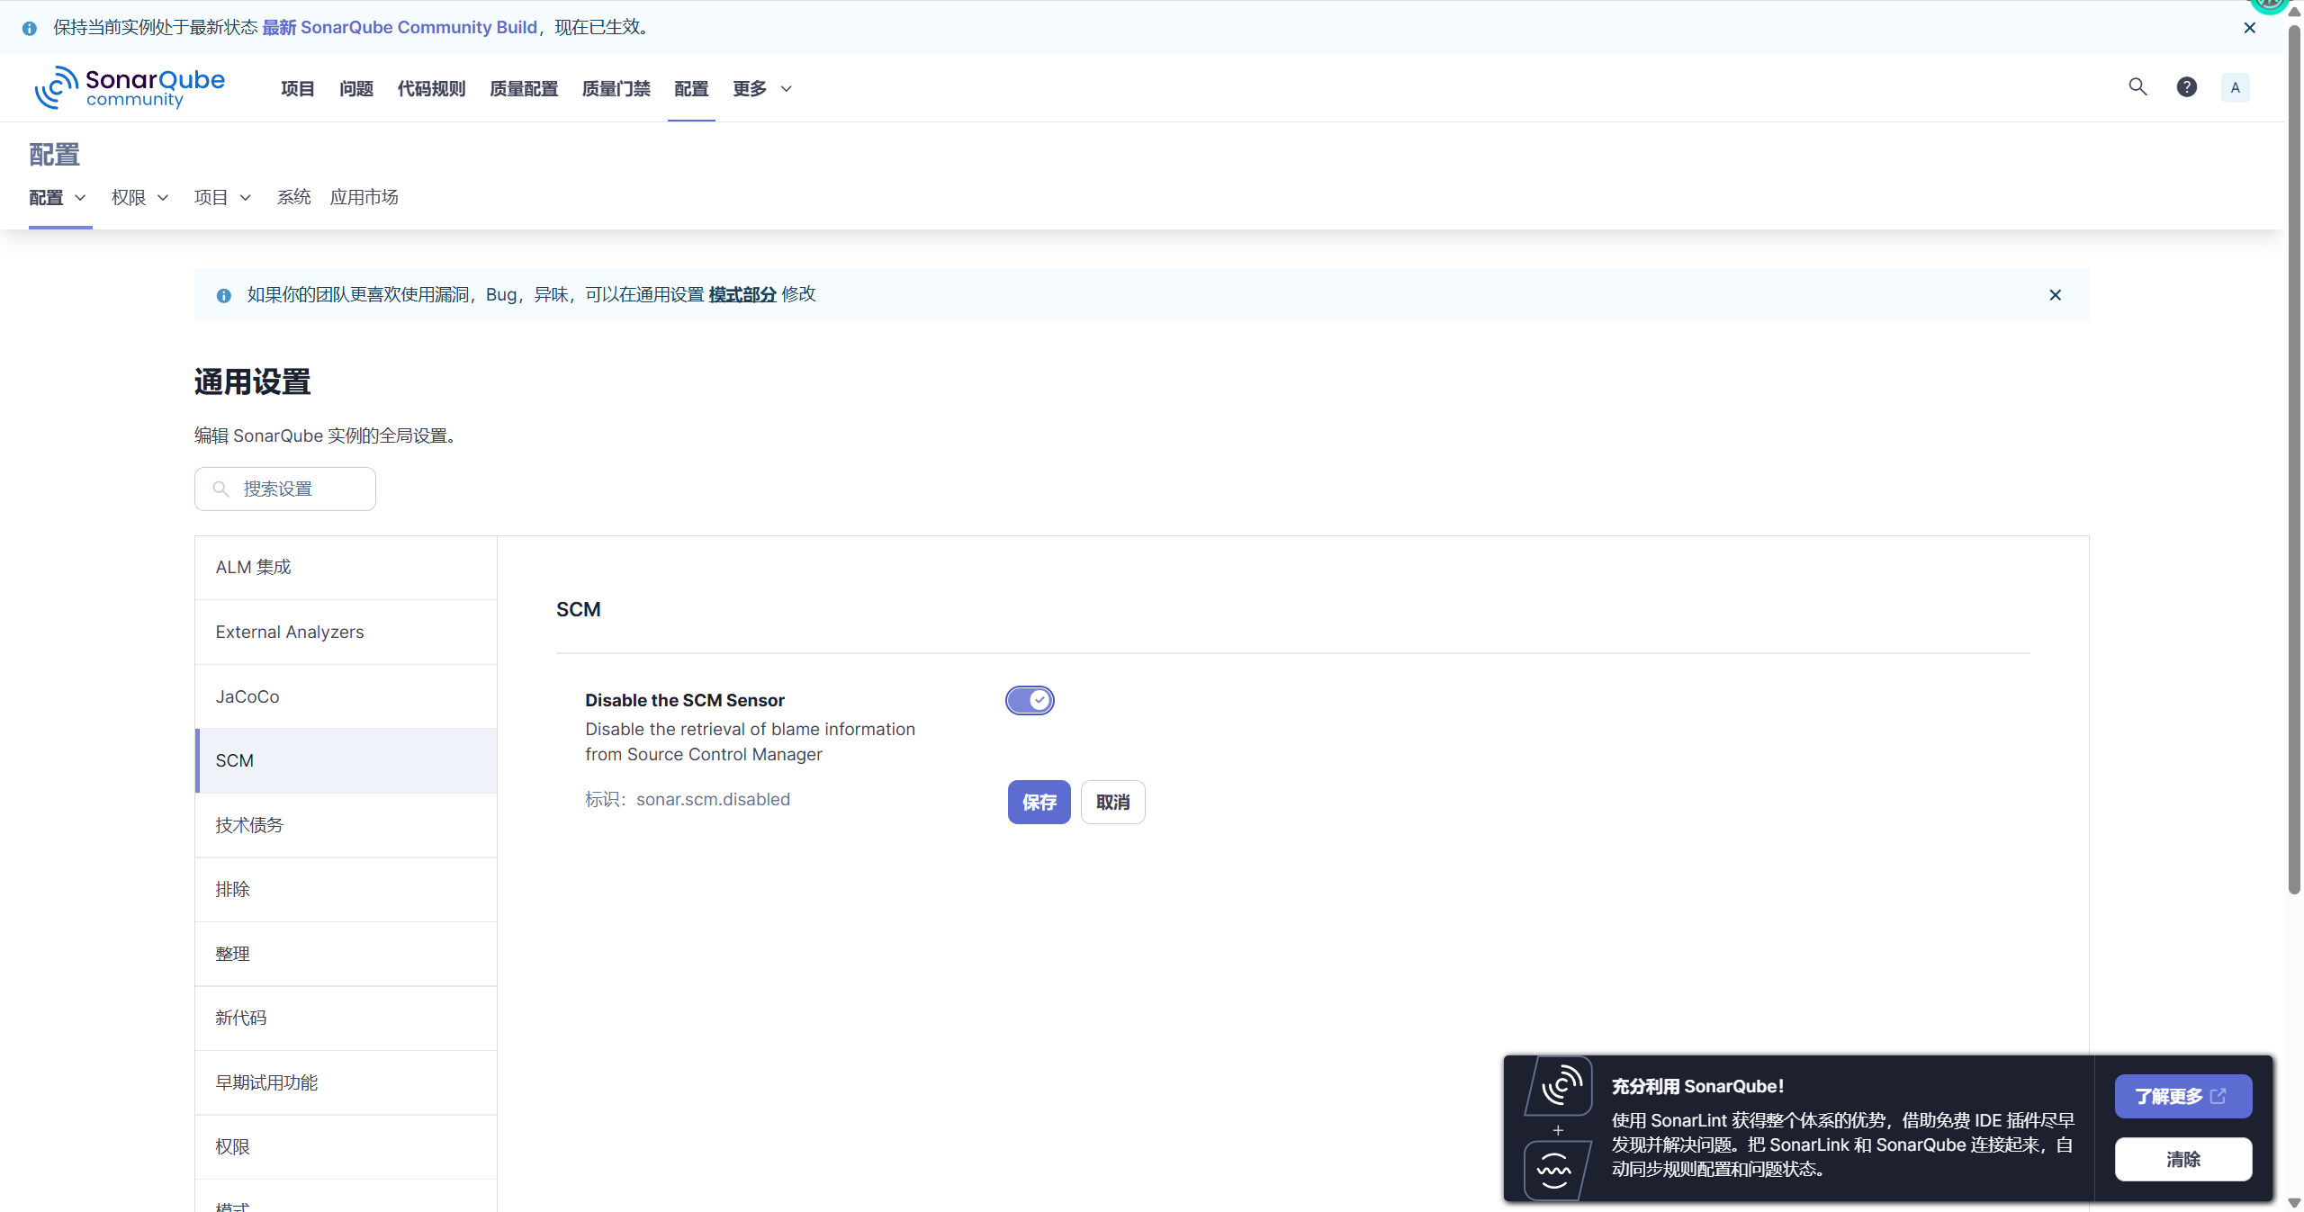Open 代码规则 in top navigation

[431, 88]
